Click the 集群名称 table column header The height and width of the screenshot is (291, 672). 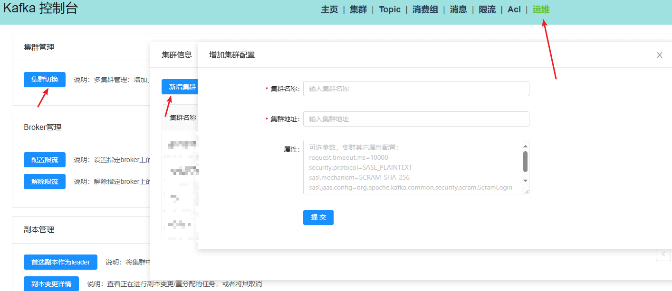click(183, 118)
